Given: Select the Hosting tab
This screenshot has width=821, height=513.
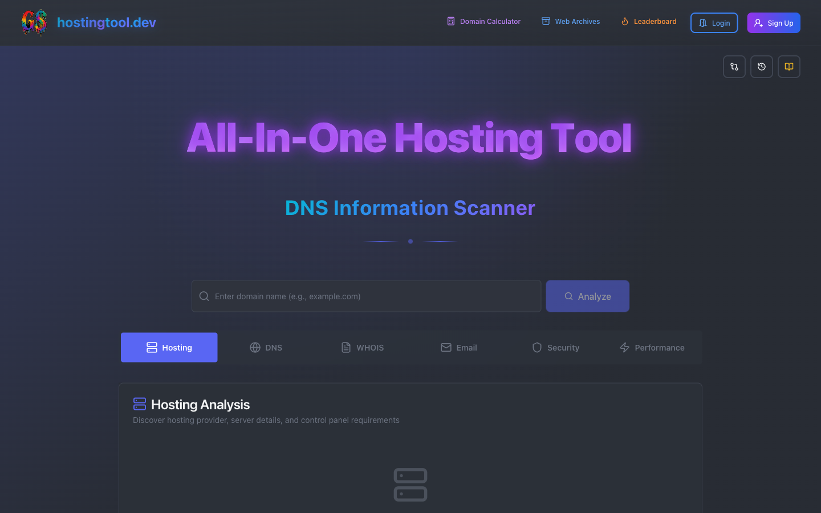Looking at the screenshot, I should click(x=169, y=348).
